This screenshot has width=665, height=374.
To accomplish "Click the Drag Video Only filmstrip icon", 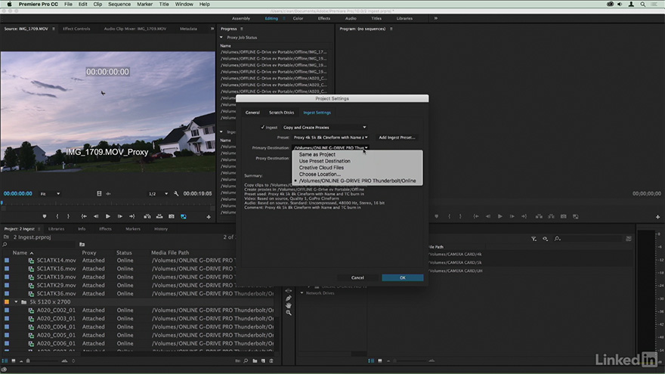I will coord(99,193).
